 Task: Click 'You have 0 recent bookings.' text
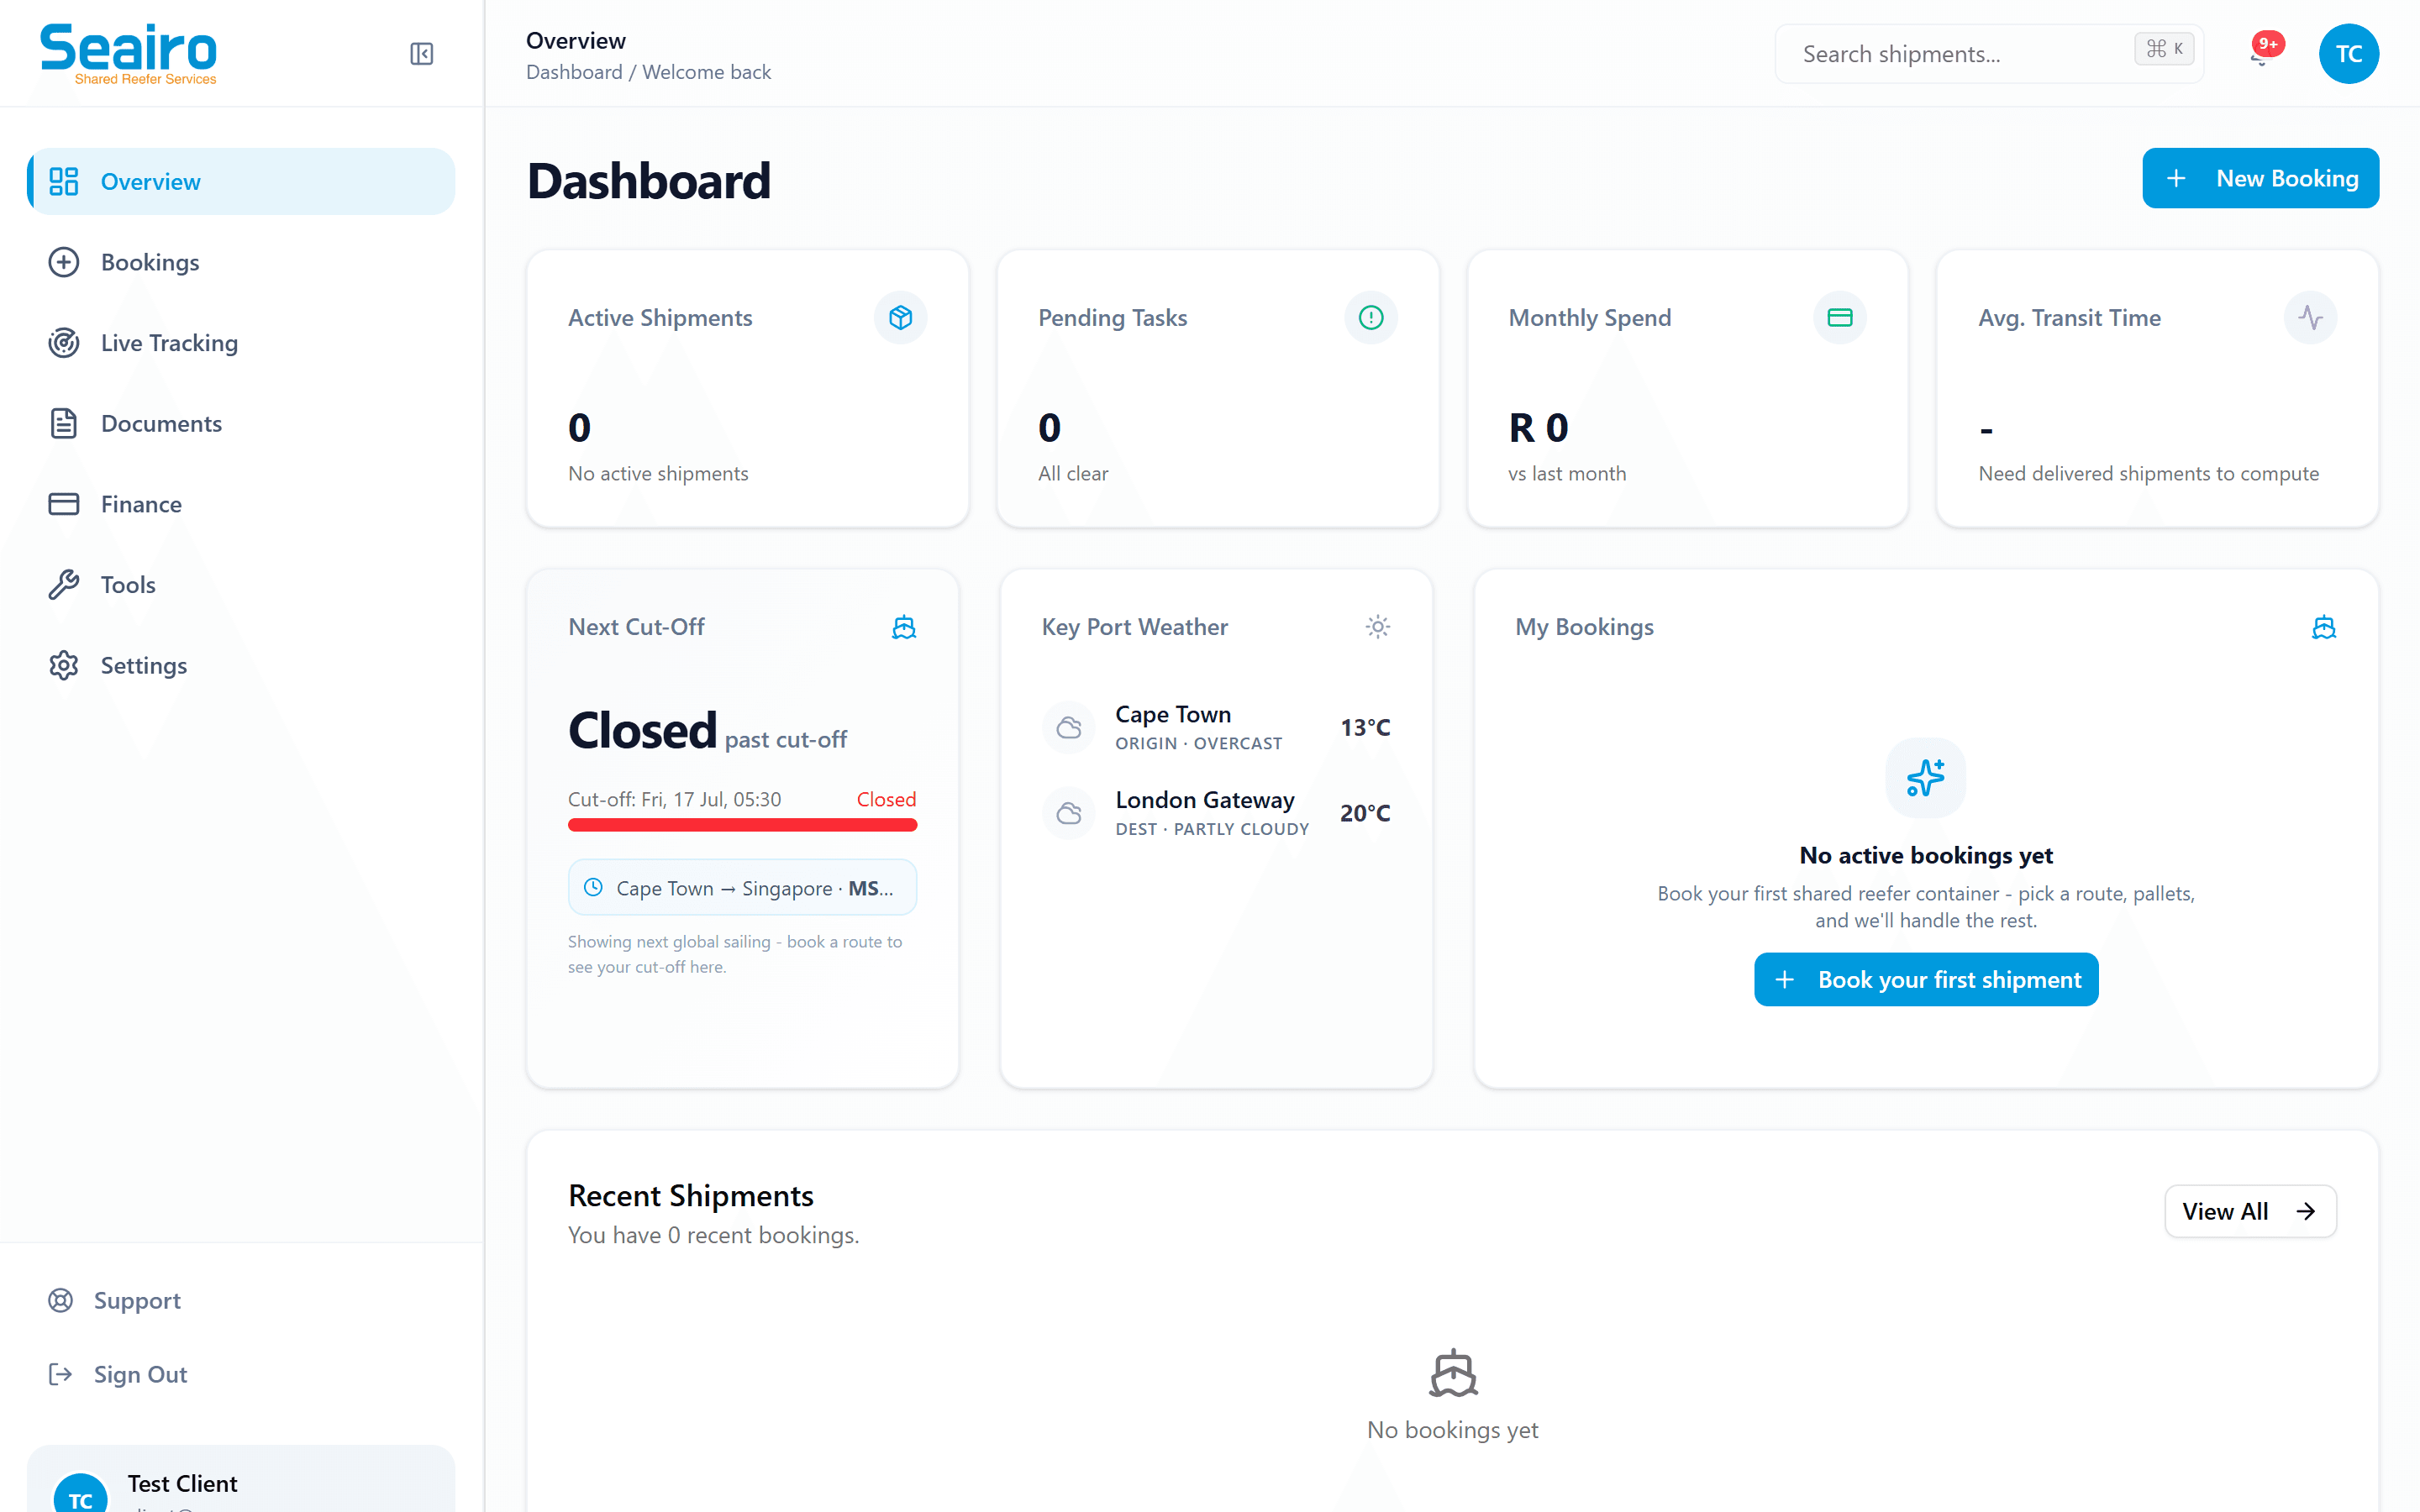(713, 1235)
